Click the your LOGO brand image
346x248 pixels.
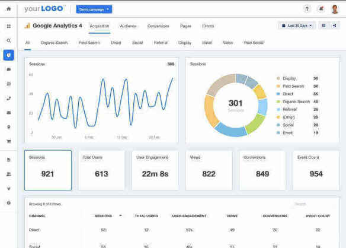[45, 9]
